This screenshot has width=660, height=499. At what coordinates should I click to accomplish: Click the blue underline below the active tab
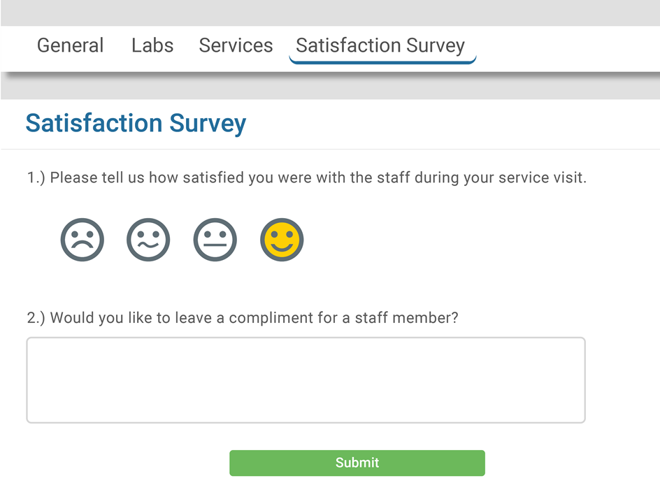coord(382,63)
